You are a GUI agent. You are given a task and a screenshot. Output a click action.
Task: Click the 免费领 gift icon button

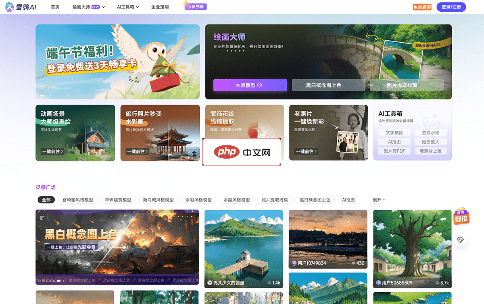[422, 7]
